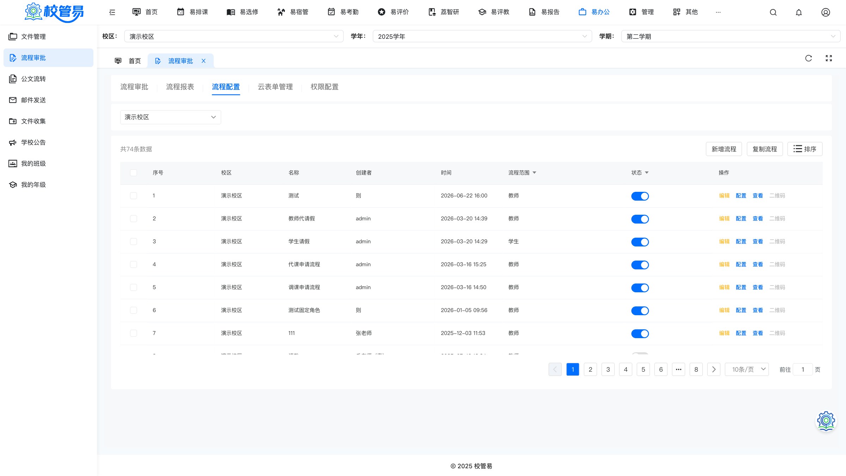The image size is (846, 476).
Task: Jump forward pages via the pagination ellipsis
Action: click(679, 370)
